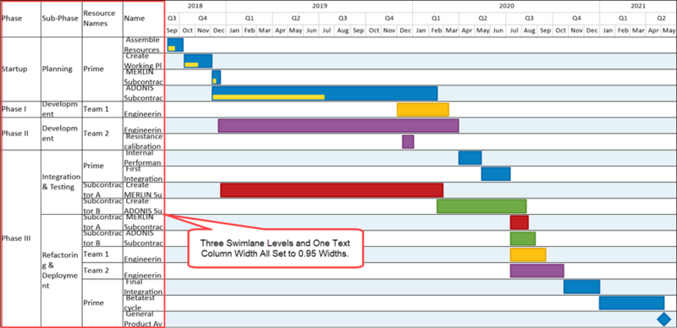This screenshot has height=328, width=677.
Task: Click "Create Working Pl" task name
Action: 143,61
